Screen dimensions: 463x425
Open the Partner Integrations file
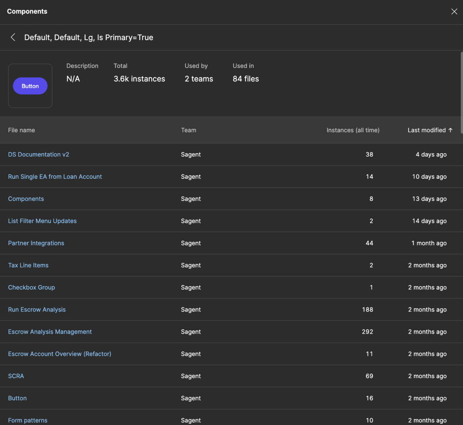(36, 243)
